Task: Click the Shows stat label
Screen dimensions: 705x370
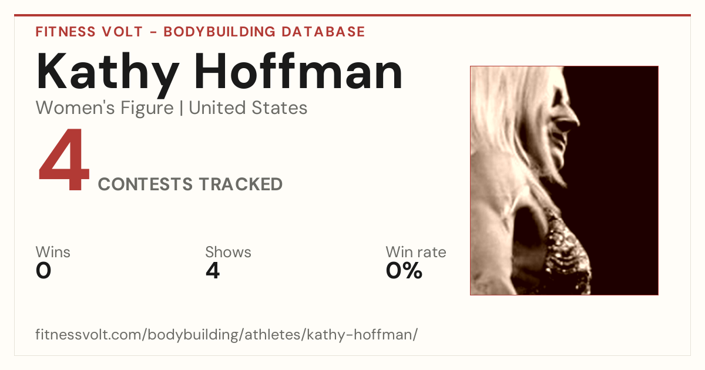Action: point(228,253)
